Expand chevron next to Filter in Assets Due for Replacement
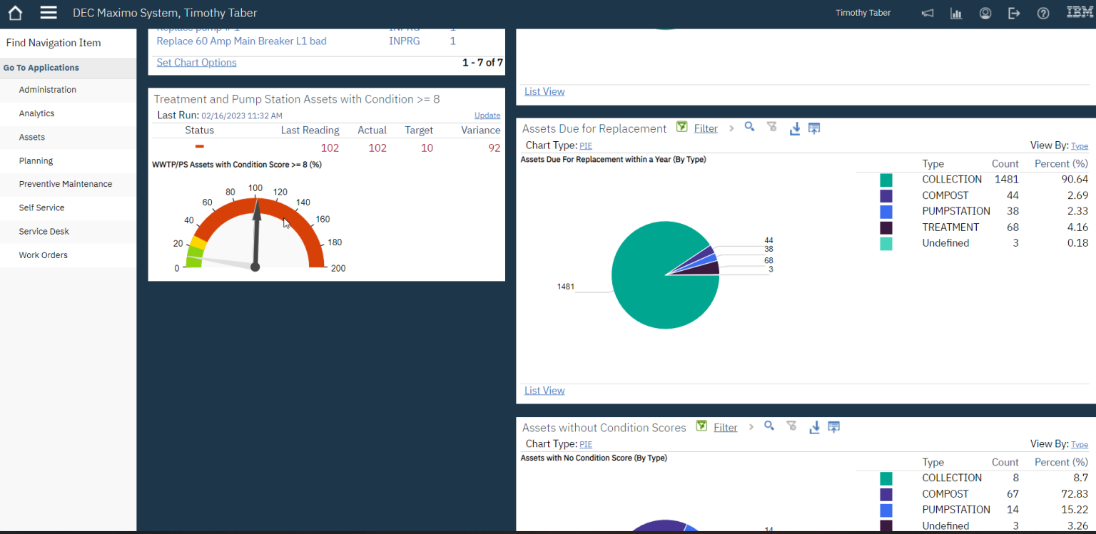 (x=731, y=128)
